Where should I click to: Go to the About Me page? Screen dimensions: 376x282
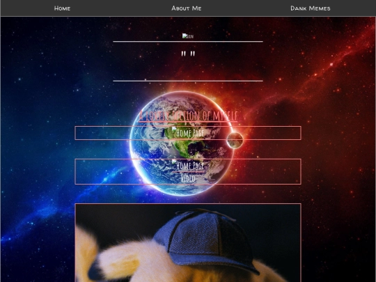[x=187, y=8]
